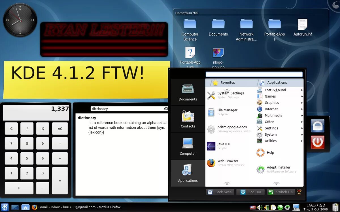Click the plus key on calculator
This screenshot has width=340, height=212.
pos(60,158)
